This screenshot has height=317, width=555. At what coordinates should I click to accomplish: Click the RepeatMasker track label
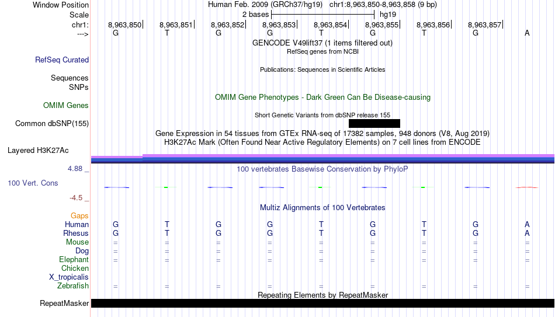tap(64, 303)
